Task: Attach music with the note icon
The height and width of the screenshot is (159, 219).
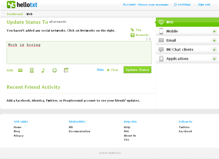Action: coord(43,70)
